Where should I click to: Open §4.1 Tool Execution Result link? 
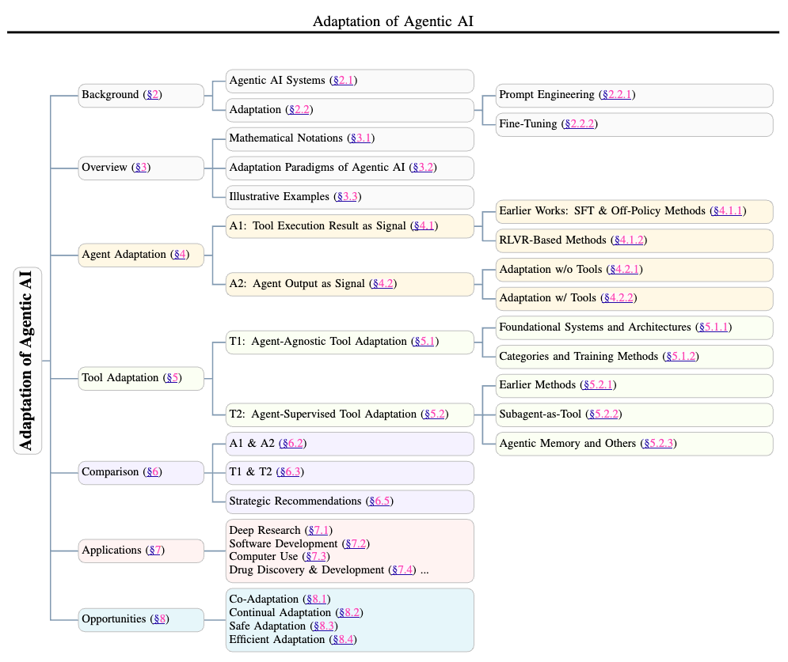pos(423,226)
